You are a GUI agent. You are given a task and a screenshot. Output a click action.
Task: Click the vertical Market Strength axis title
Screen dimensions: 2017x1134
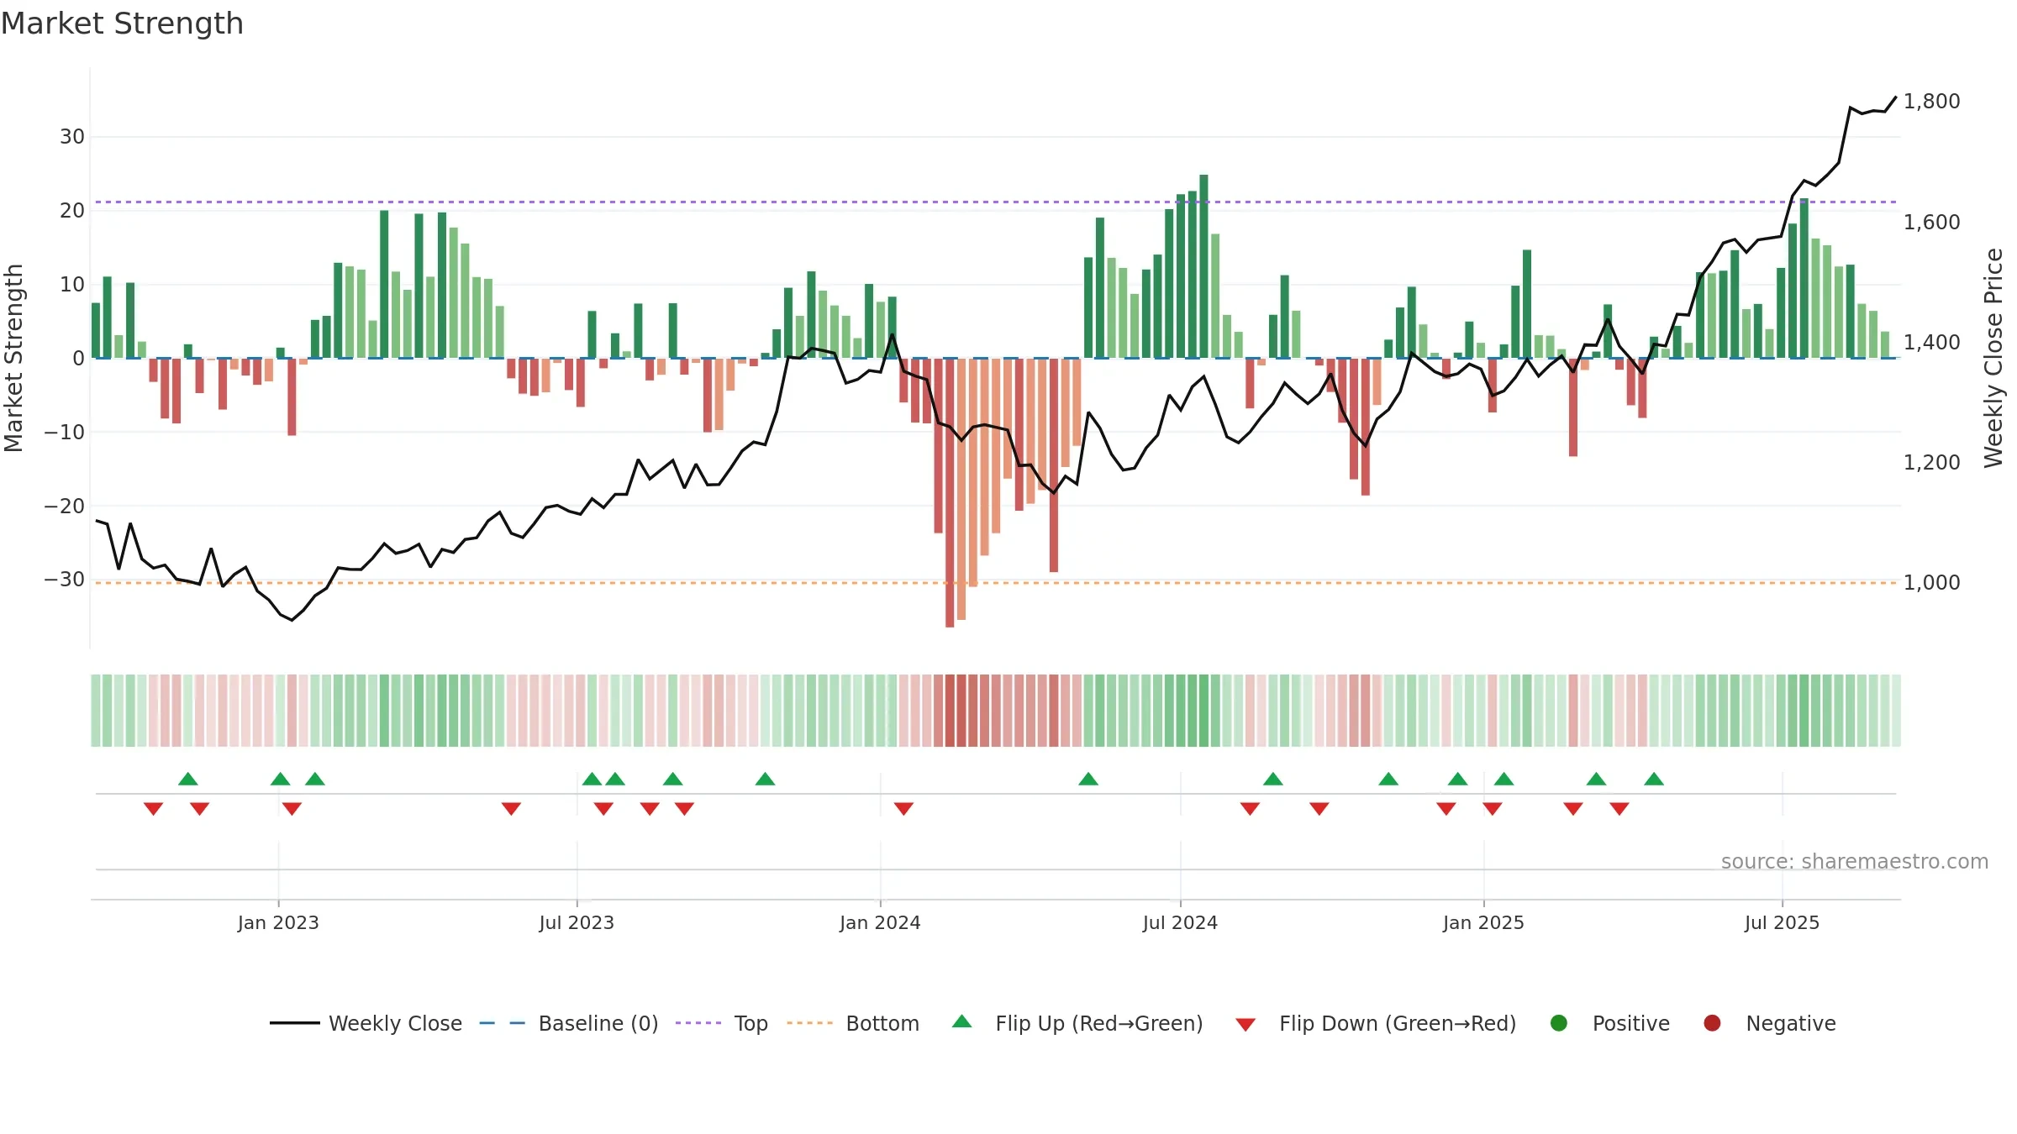point(13,358)
